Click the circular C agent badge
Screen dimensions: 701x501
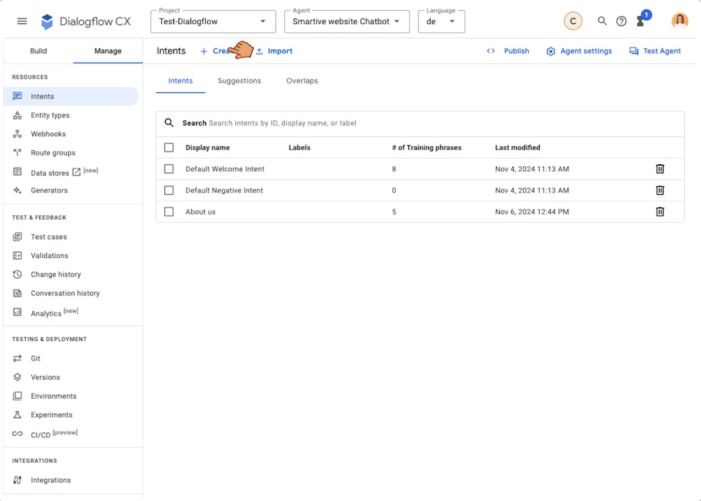[573, 21]
